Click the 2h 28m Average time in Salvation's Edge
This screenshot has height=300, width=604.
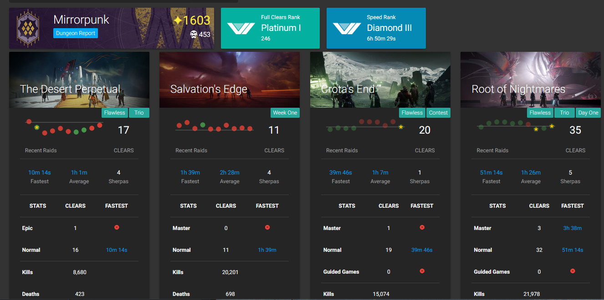pos(230,172)
